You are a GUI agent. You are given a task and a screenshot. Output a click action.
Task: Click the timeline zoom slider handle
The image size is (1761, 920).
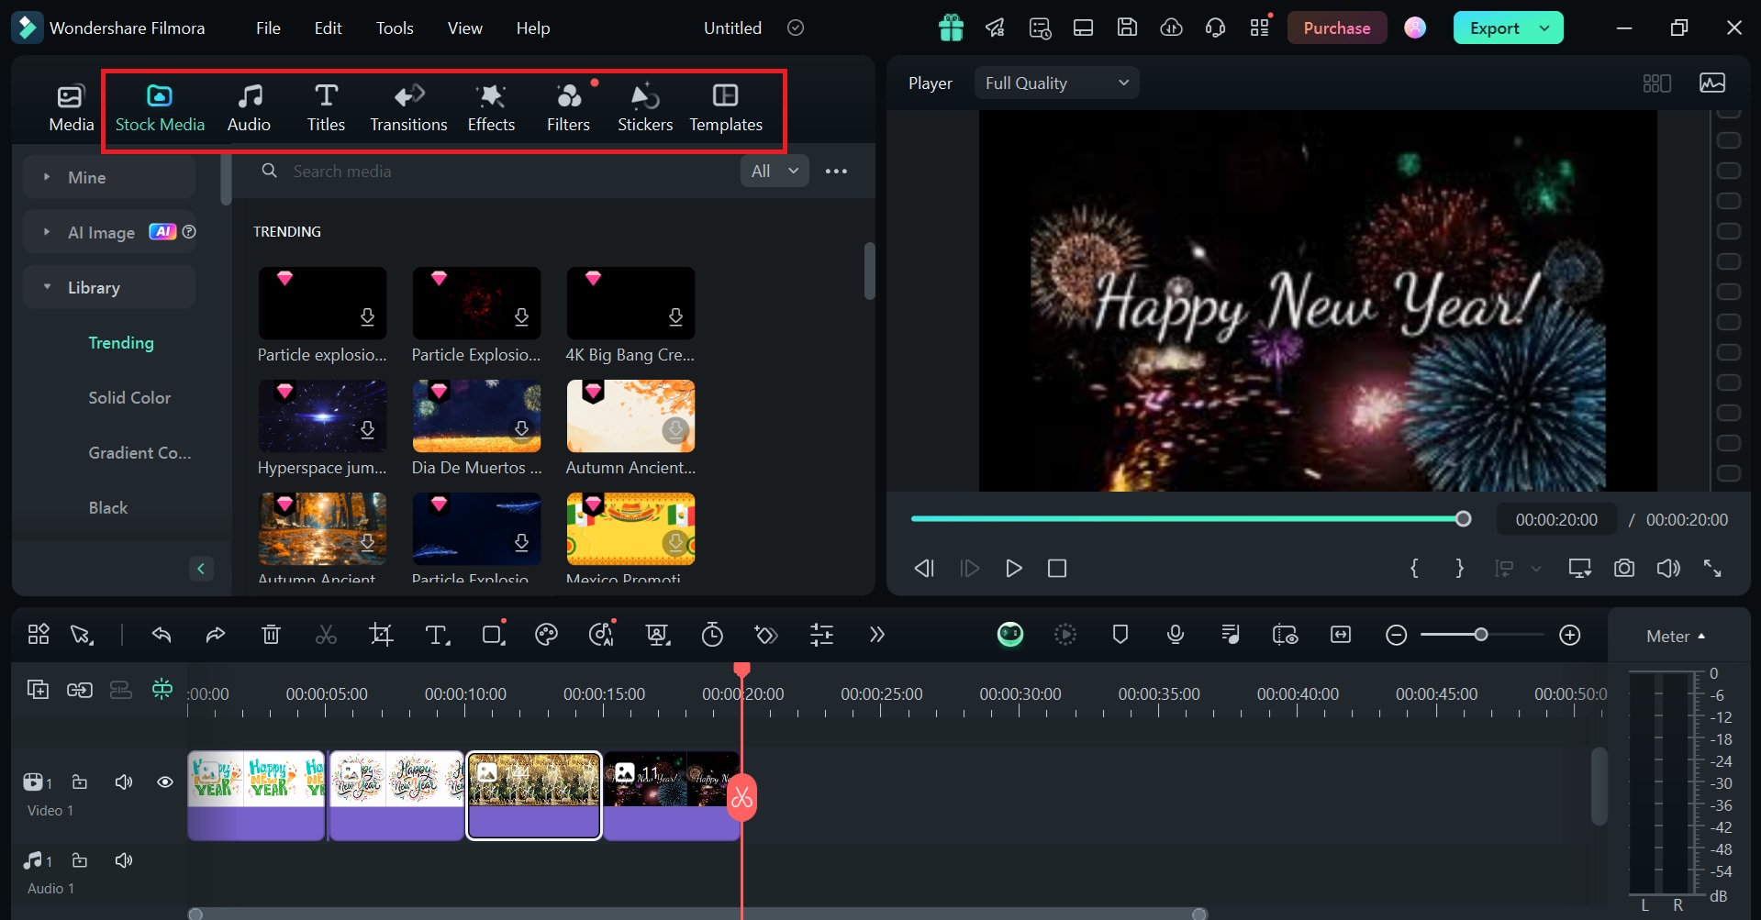tap(1480, 635)
